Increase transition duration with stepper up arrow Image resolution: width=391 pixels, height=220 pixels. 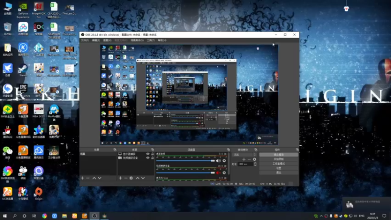pyautogui.click(x=255, y=163)
